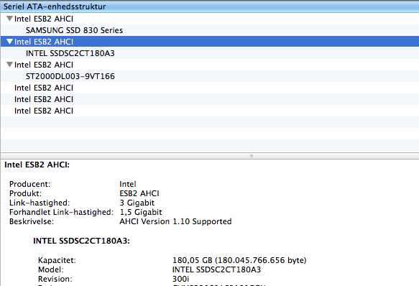Click the INTEL SSDSC2CT180A3: bold heading
This screenshot has height=286, width=419.
coord(81,241)
